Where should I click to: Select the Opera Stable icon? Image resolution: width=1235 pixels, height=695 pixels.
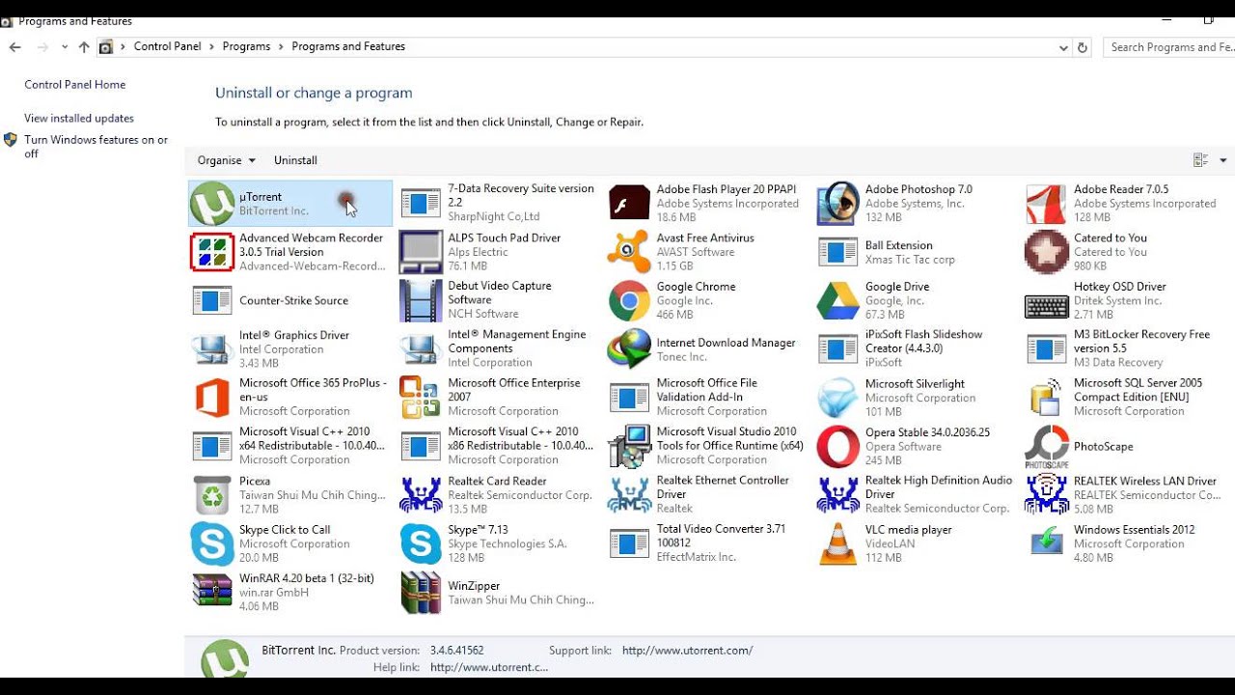pos(837,446)
